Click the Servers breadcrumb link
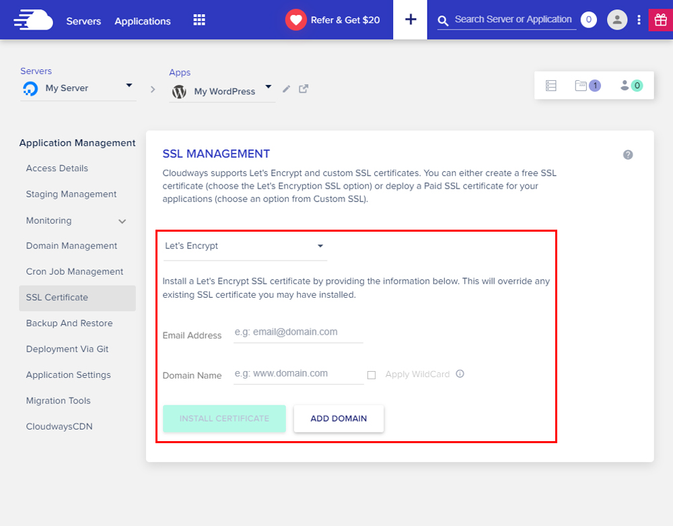This screenshot has width=673, height=526. click(x=36, y=71)
